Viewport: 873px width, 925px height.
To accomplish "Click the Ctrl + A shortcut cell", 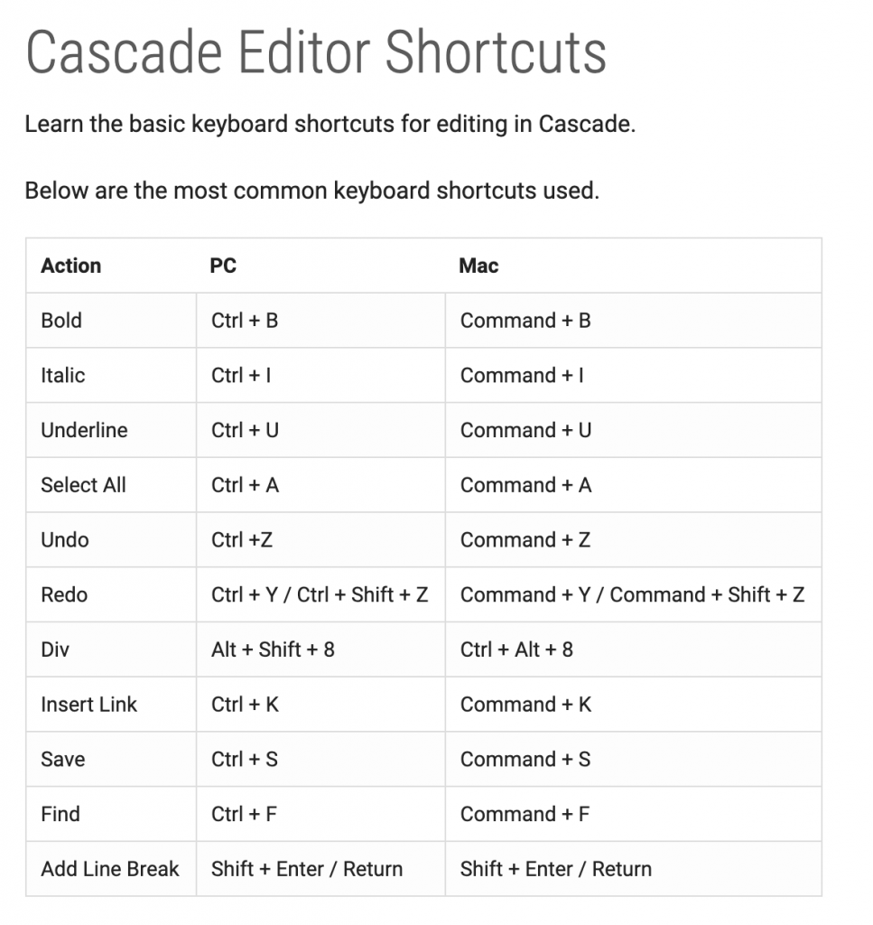I will (x=320, y=485).
